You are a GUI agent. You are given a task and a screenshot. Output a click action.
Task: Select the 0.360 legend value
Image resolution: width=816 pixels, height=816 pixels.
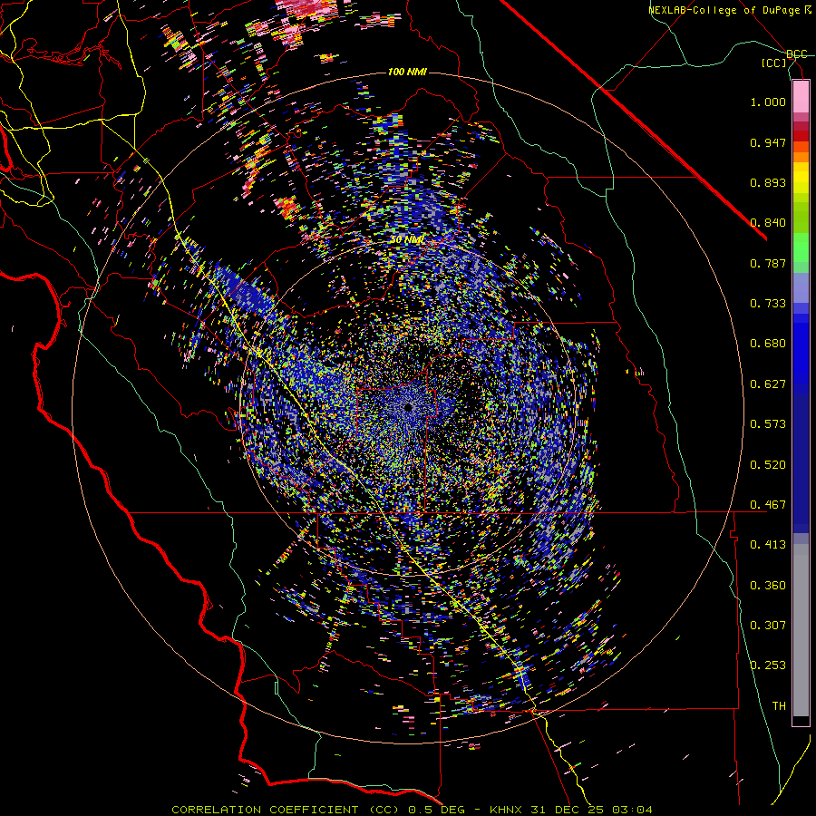pyautogui.click(x=768, y=586)
